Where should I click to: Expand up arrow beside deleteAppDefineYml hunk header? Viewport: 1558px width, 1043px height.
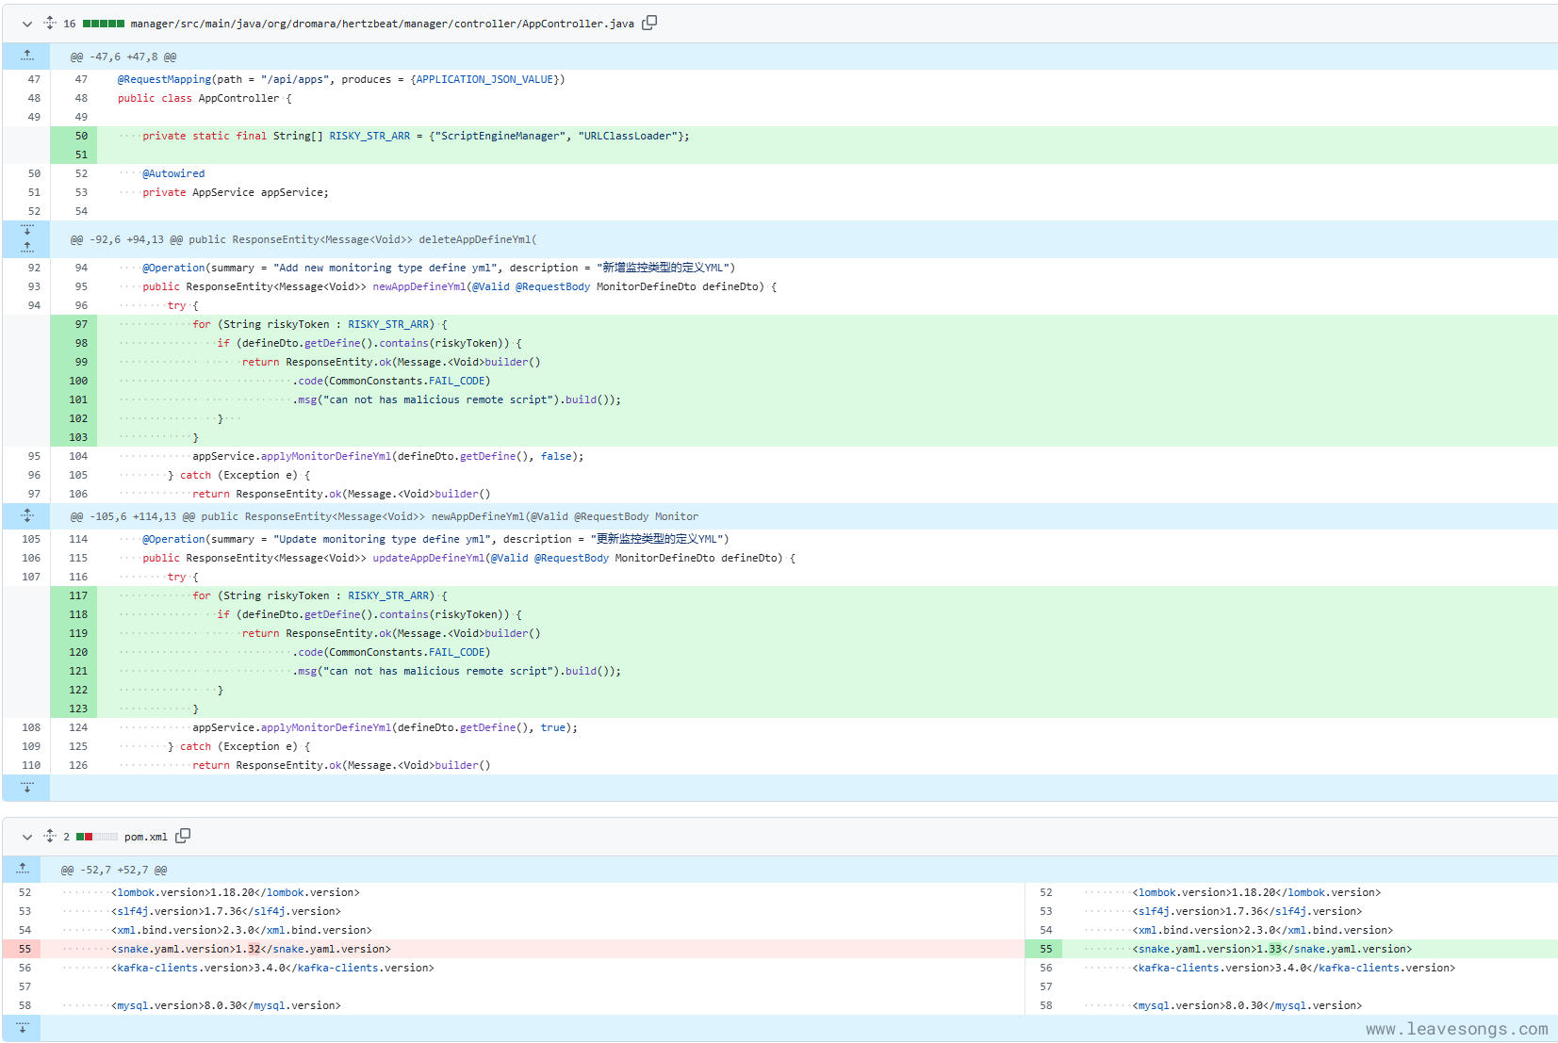coord(27,248)
